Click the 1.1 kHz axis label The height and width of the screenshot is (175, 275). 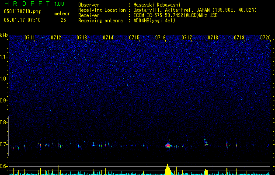[x=4, y=57]
